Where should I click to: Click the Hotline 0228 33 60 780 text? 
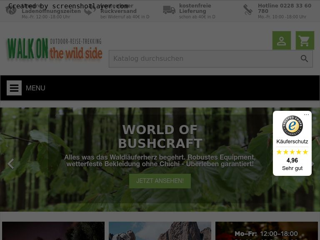coord(285,8)
